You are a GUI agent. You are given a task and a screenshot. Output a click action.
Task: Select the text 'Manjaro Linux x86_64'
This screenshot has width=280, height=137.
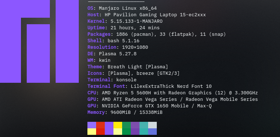128,8
